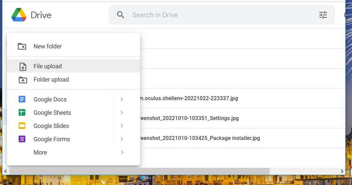Click the New folder icon
Viewport: 352px width, 185px height.
[22, 46]
